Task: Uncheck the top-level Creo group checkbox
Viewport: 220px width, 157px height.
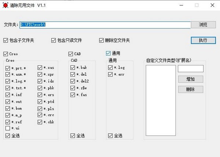Action: 5,54
